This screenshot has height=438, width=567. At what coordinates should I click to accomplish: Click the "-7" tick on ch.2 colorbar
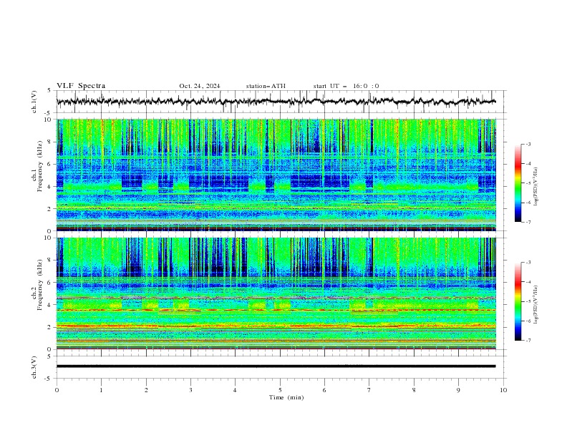[x=528, y=341]
